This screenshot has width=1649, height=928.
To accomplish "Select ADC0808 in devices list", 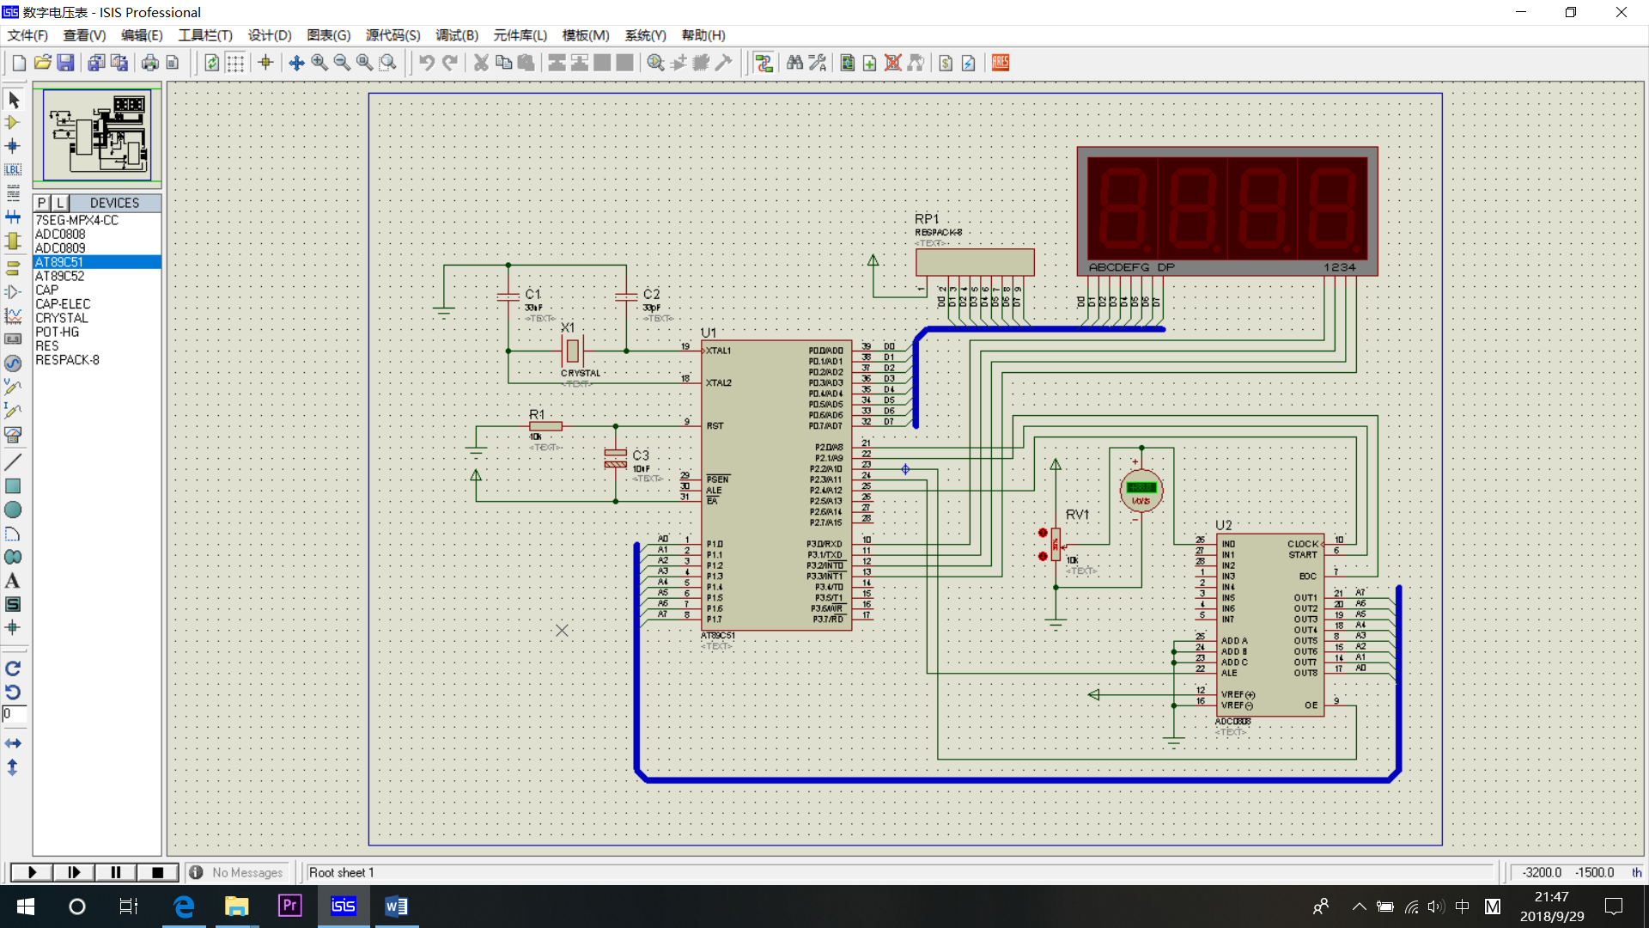I will pos(97,234).
